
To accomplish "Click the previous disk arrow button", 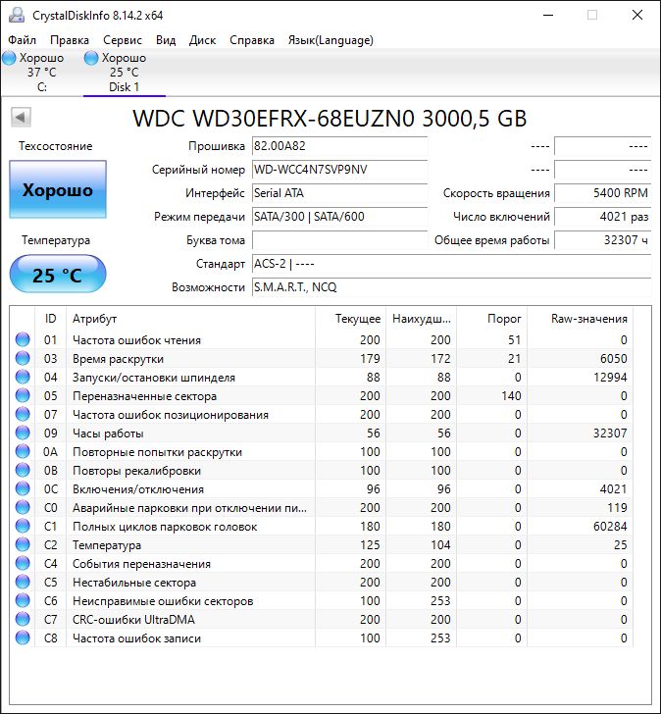I will pos(21,118).
